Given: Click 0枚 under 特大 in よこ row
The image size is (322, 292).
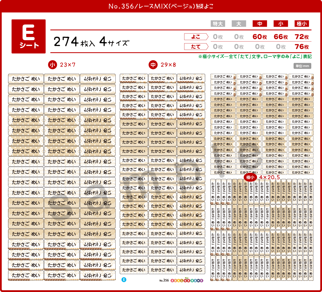Looking at the screenshot, I should [x=218, y=37].
